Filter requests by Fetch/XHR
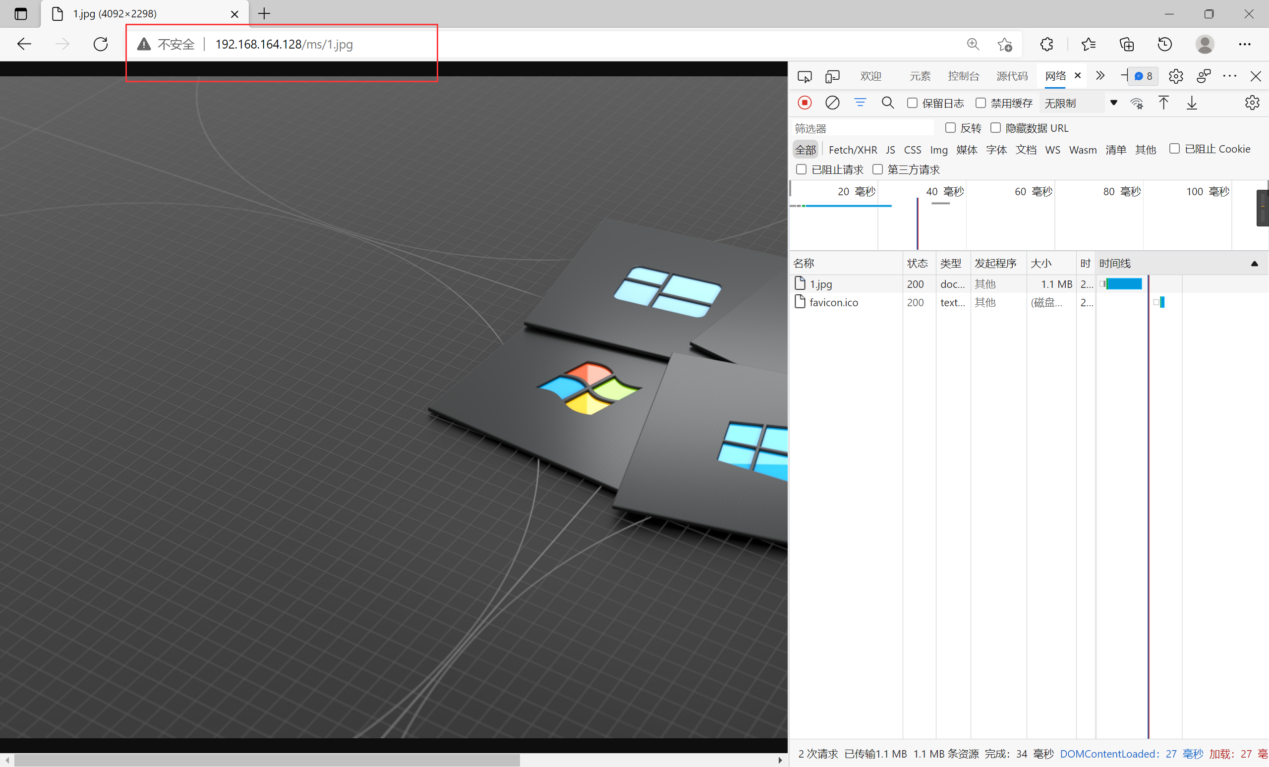 point(852,150)
